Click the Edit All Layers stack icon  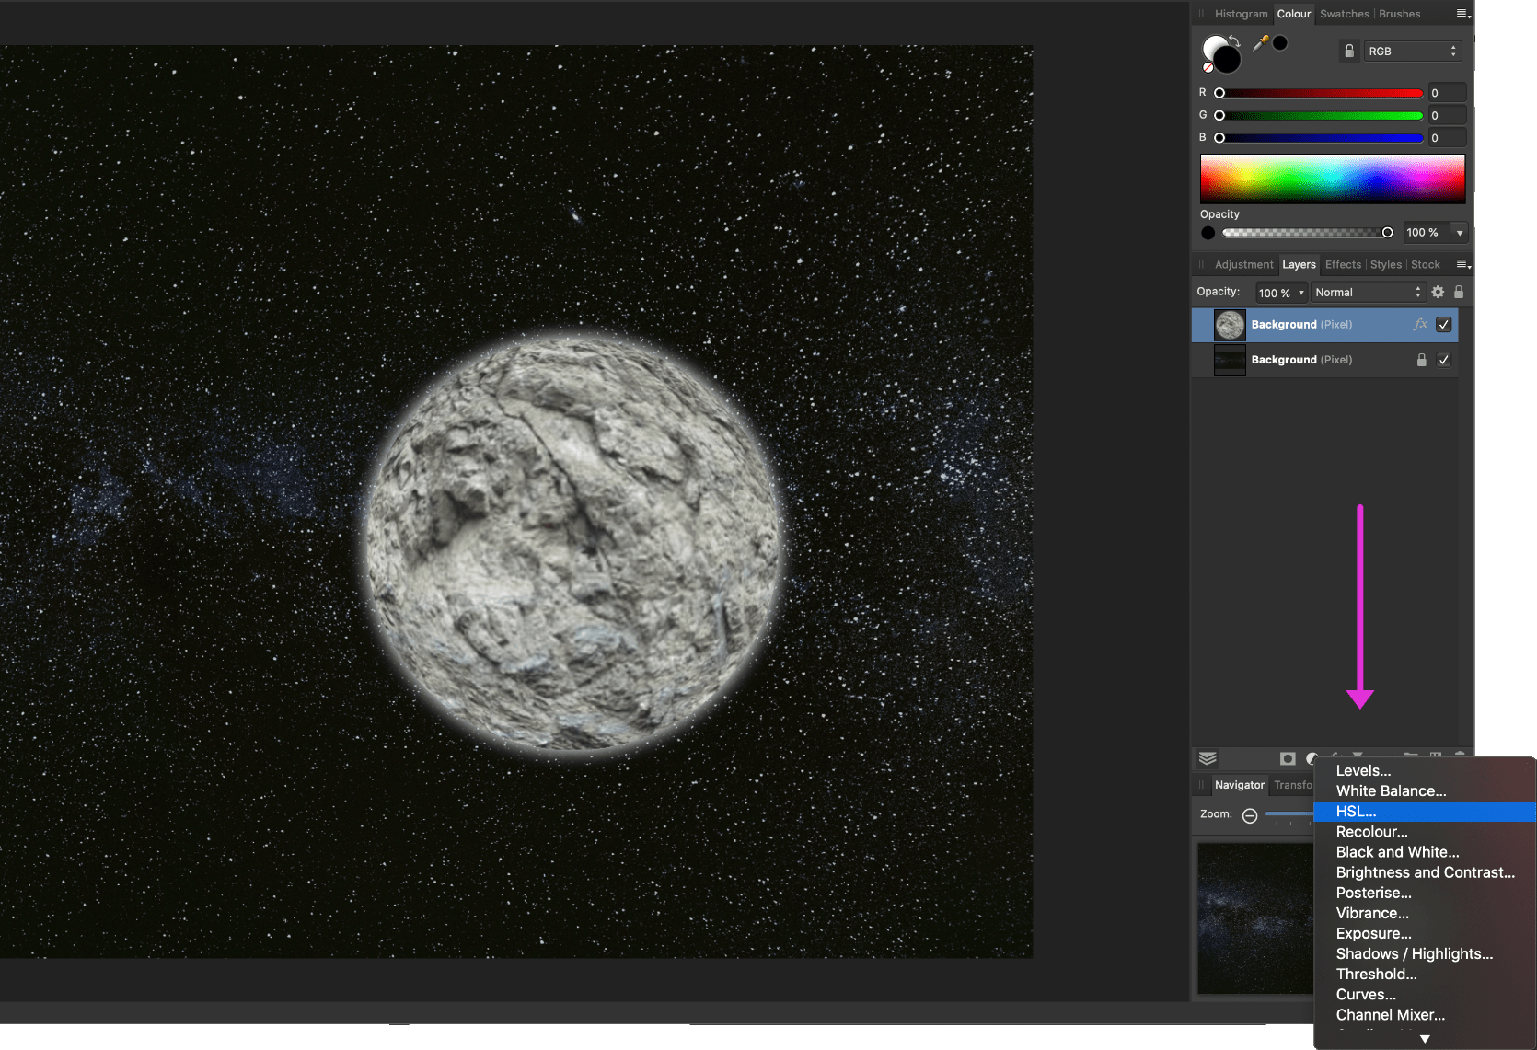point(1208,758)
